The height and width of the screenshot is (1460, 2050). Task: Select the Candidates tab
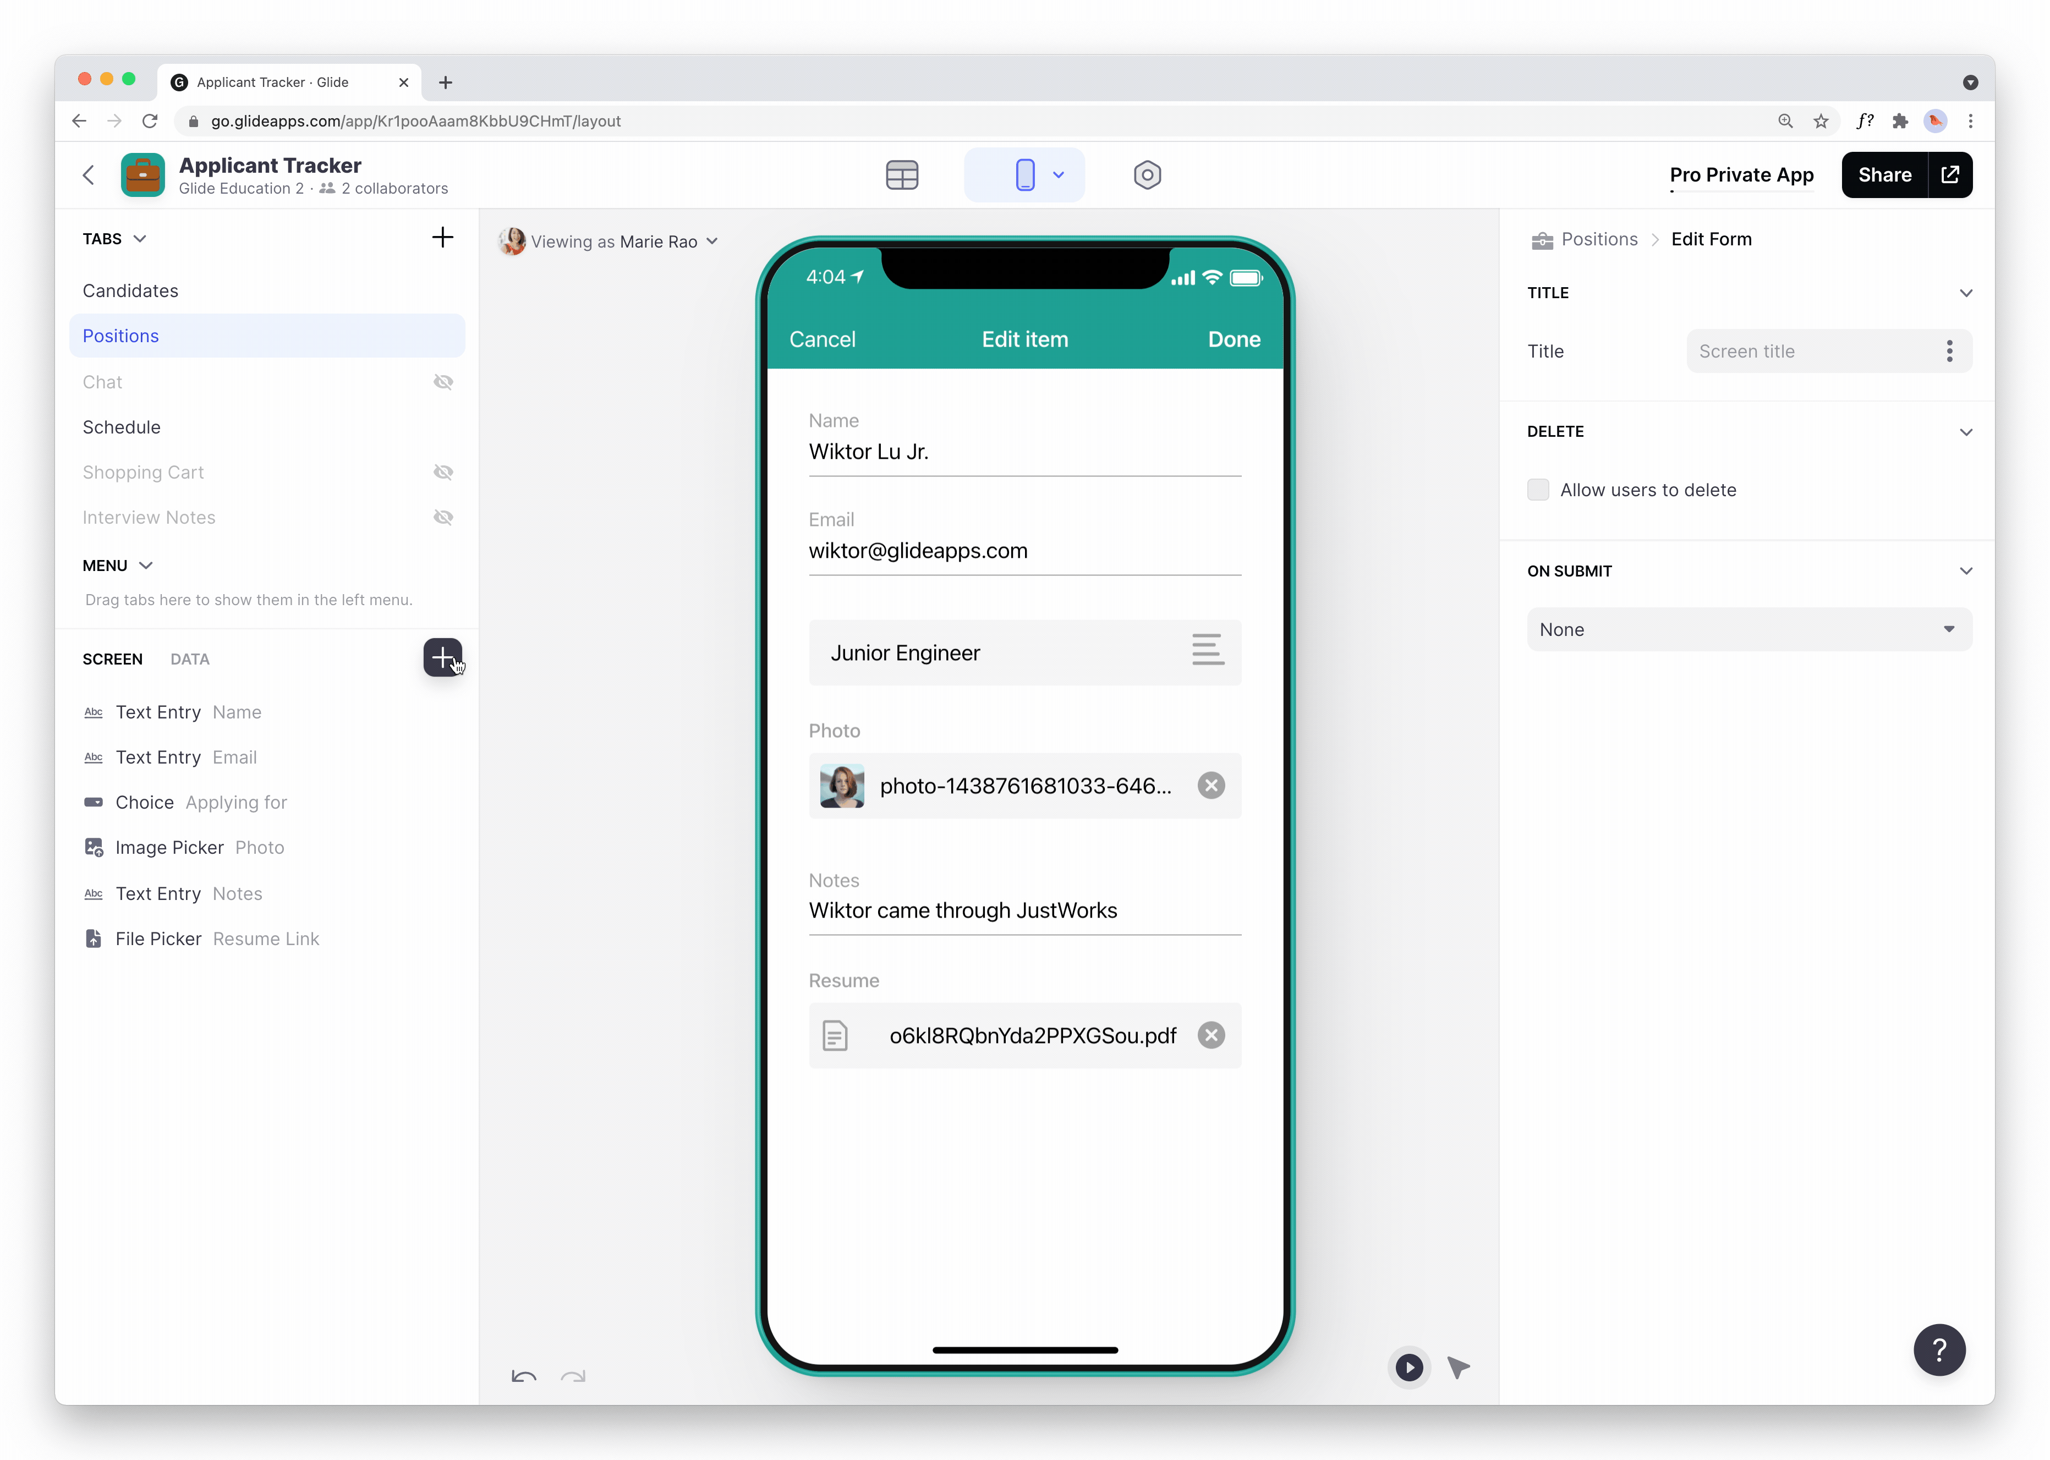[130, 290]
